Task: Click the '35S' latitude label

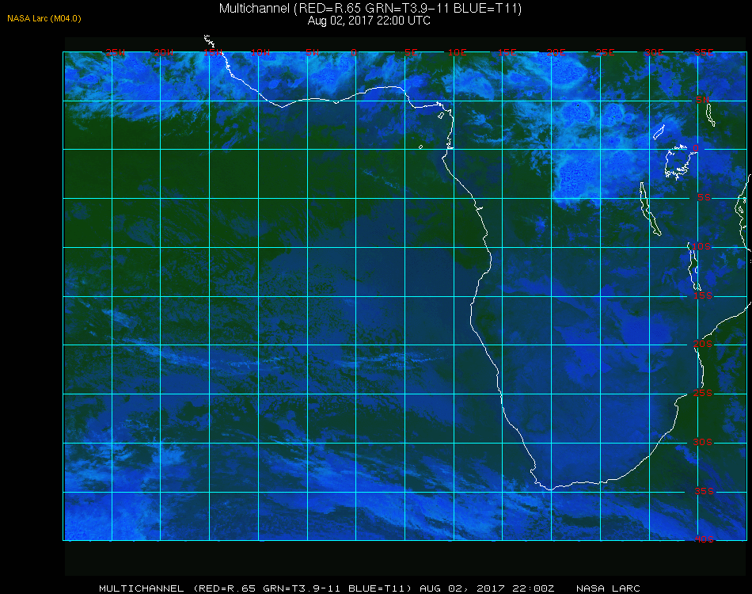Action: click(x=704, y=491)
